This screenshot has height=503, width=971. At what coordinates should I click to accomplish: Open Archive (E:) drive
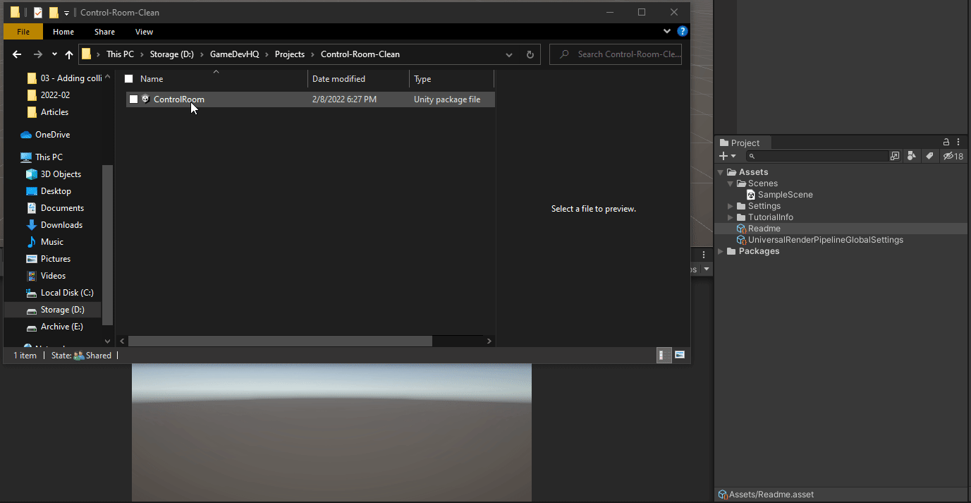pyautogui.click(x=55, y=327)
